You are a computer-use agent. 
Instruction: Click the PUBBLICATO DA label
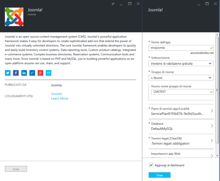tap(16, 85)
